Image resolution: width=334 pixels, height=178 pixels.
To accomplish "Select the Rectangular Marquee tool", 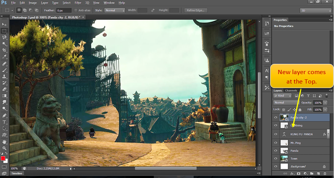I will pos(4,31).
